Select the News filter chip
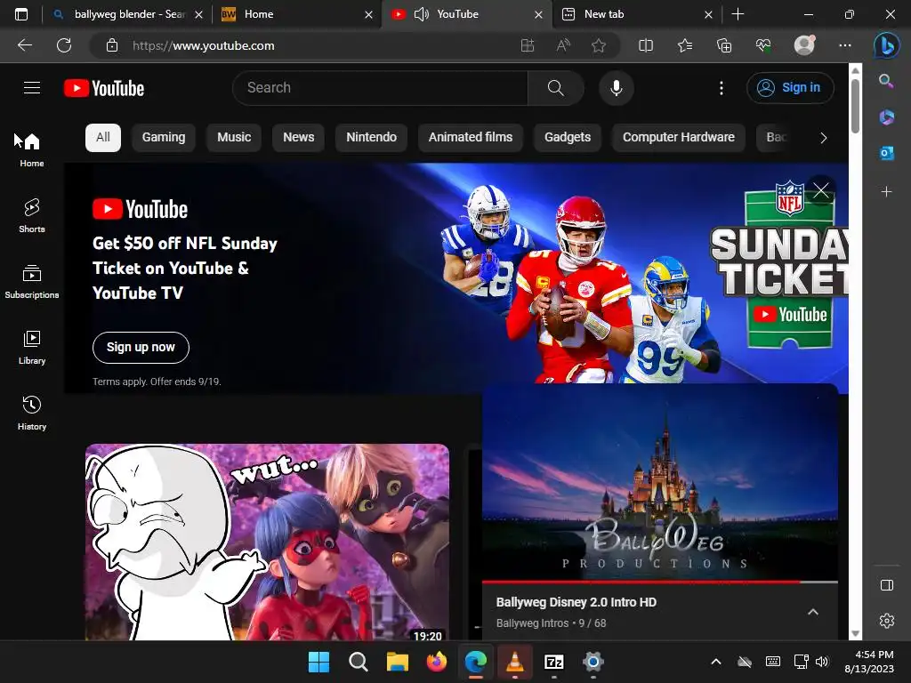The image size is (911, 683). pos(298,138)
